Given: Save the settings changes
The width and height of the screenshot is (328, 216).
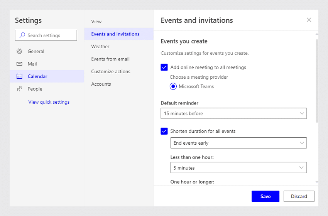Looking at the screenshot, I should click(265, 196).
